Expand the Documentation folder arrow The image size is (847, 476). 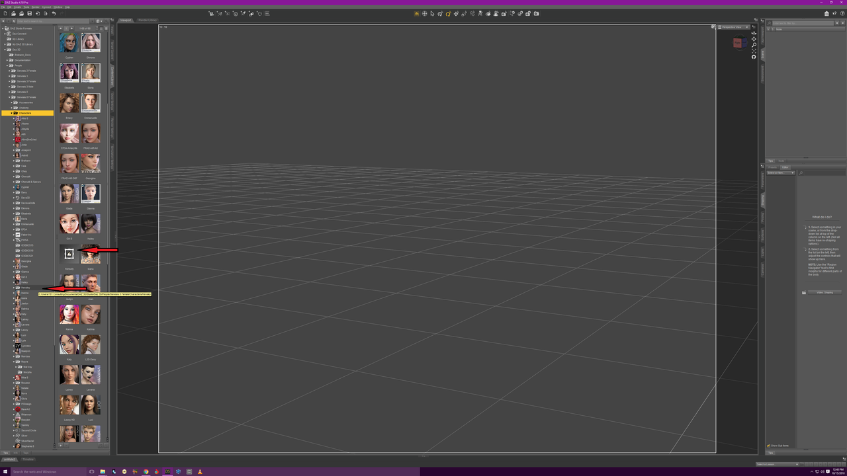pyautogui.click(x=8, y=60)
